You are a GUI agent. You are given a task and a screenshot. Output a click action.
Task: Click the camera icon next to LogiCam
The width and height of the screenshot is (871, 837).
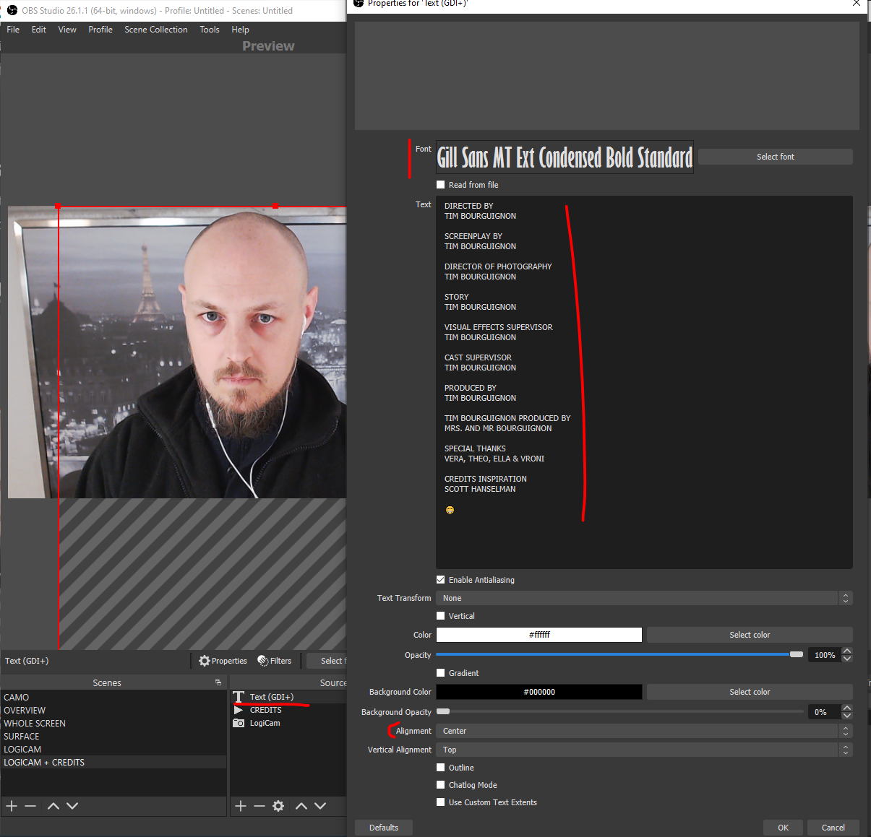click(x=239, y=723)
